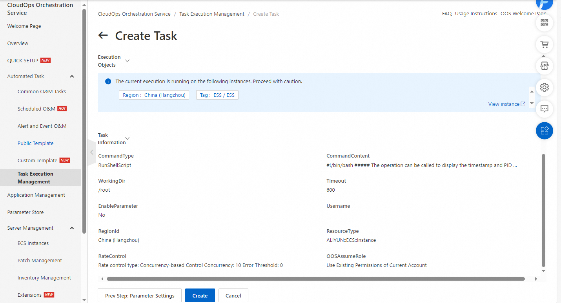The width and height of the screenshot is (561, 303).
Task: Click the info icon in the blue notice
Action: [x=108, y=82]
